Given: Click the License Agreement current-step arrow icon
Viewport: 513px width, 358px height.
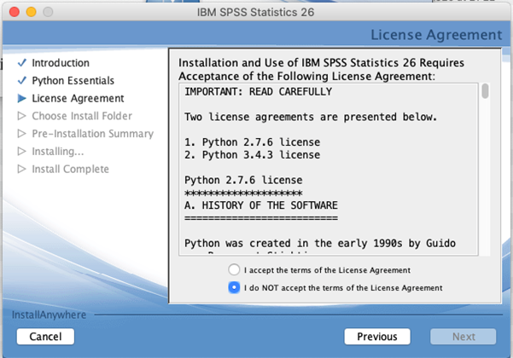Looking at the screenshot, I should pyautogui.click(x=22, y=98).
